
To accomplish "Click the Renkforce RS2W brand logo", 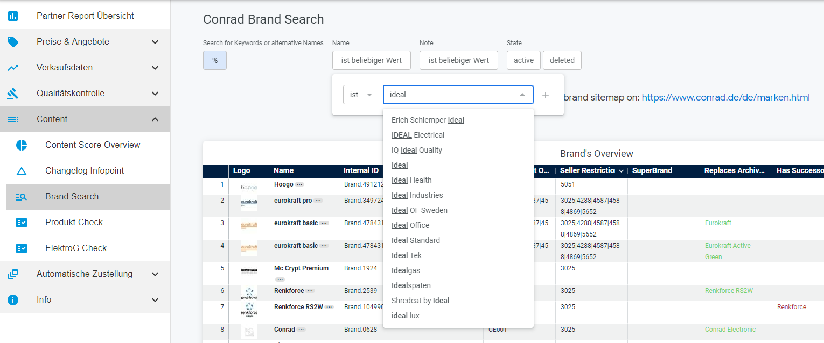I will (249, 310).
